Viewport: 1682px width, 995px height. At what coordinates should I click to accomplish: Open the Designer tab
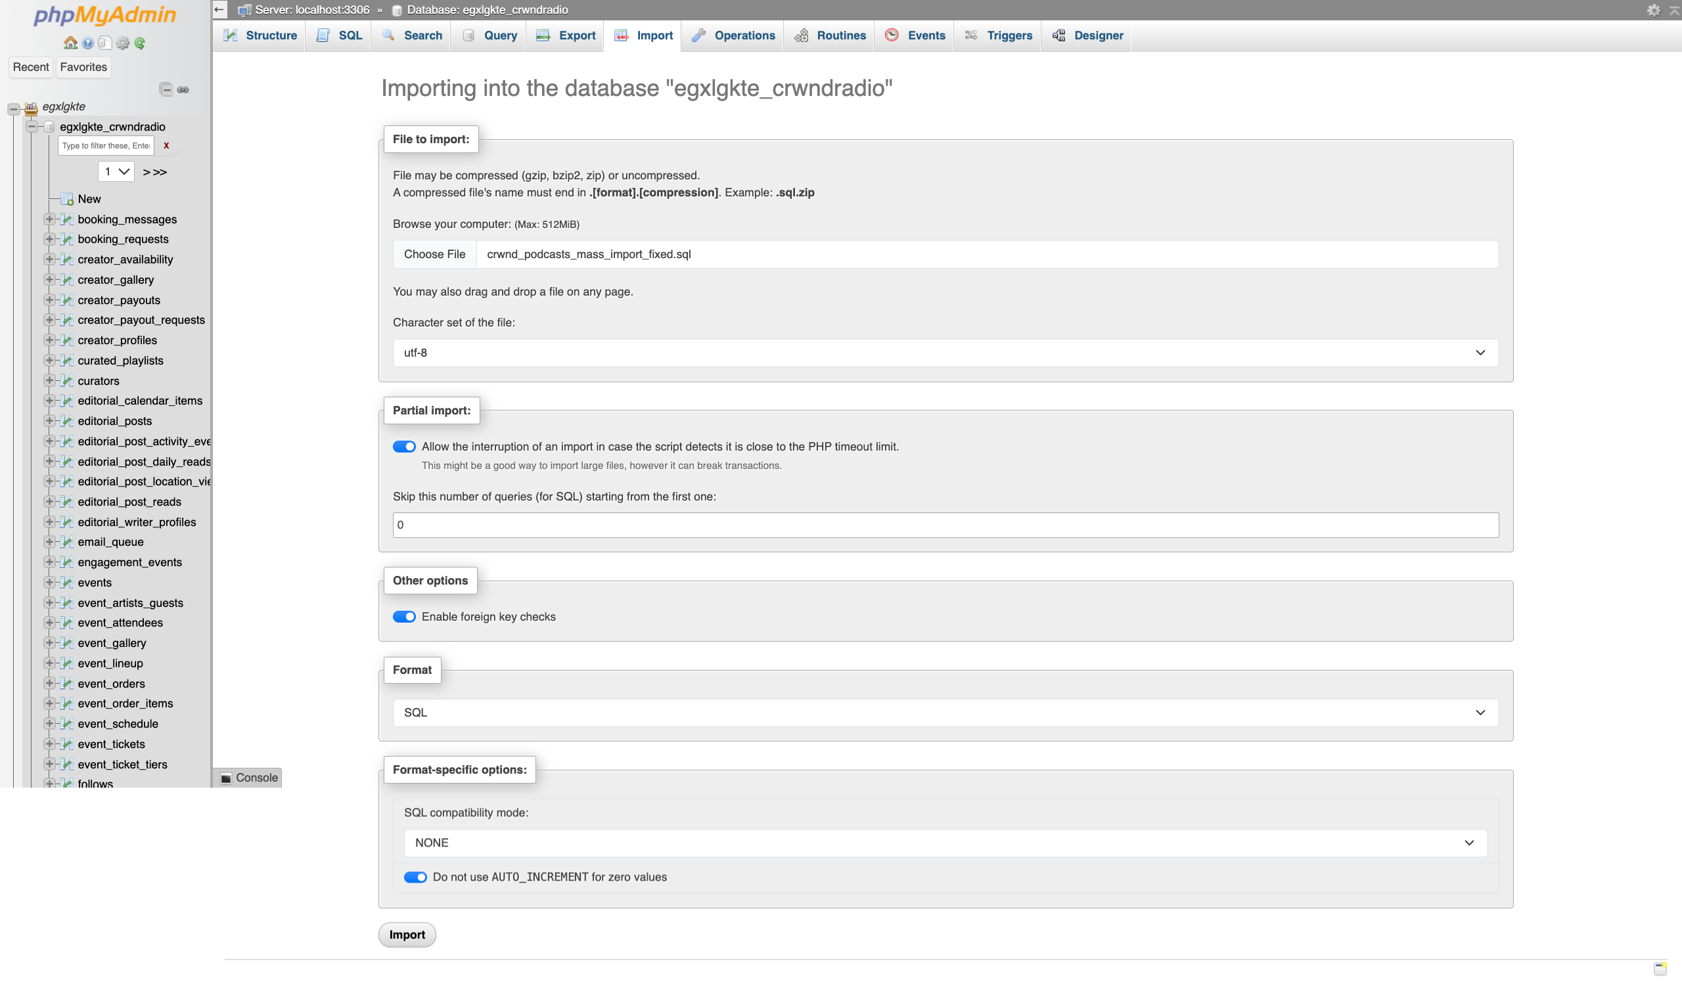1087,35
